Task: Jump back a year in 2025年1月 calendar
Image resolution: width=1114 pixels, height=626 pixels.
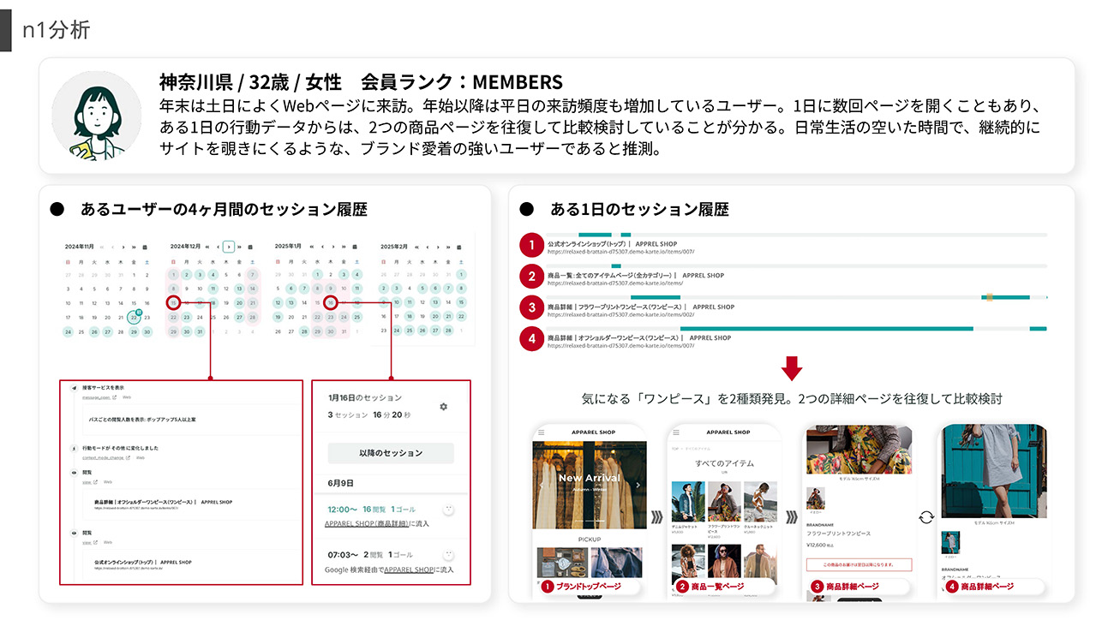Action: (x=312, y=247)
